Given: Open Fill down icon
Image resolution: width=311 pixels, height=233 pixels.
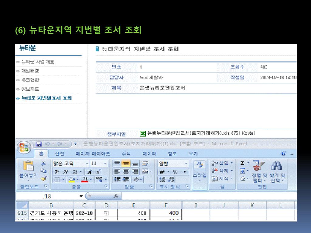Looking at the screenshot, I should (242, 171).
